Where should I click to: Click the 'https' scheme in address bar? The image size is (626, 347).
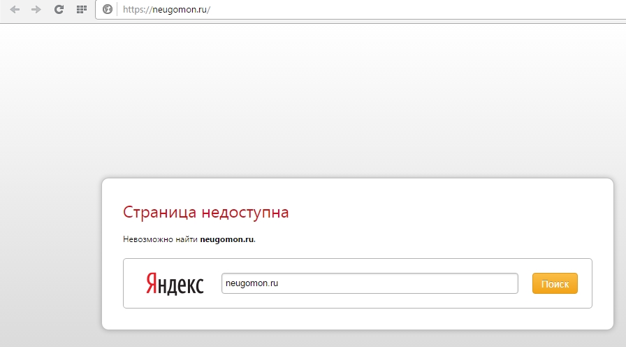(133, 10)
